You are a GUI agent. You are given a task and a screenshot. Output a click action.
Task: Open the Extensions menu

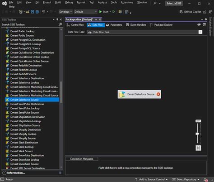tap(127, 2)
